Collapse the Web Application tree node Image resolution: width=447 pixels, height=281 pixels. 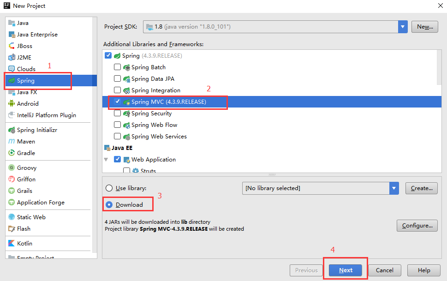(x=106, y=160)
